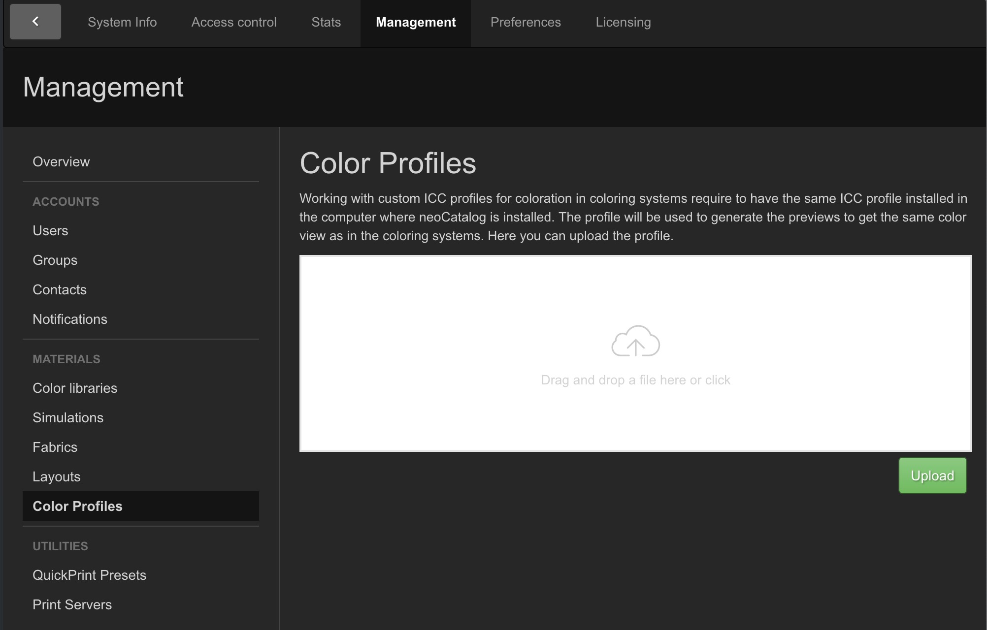Click the cloud upload icon
Screen dimensions: 987x630
[635, 341]
